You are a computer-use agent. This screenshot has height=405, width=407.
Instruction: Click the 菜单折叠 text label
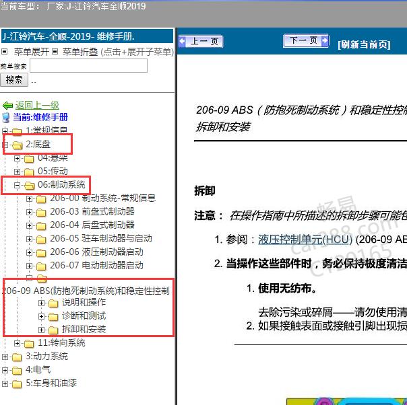pyautogui.click(x=80, y=52)
